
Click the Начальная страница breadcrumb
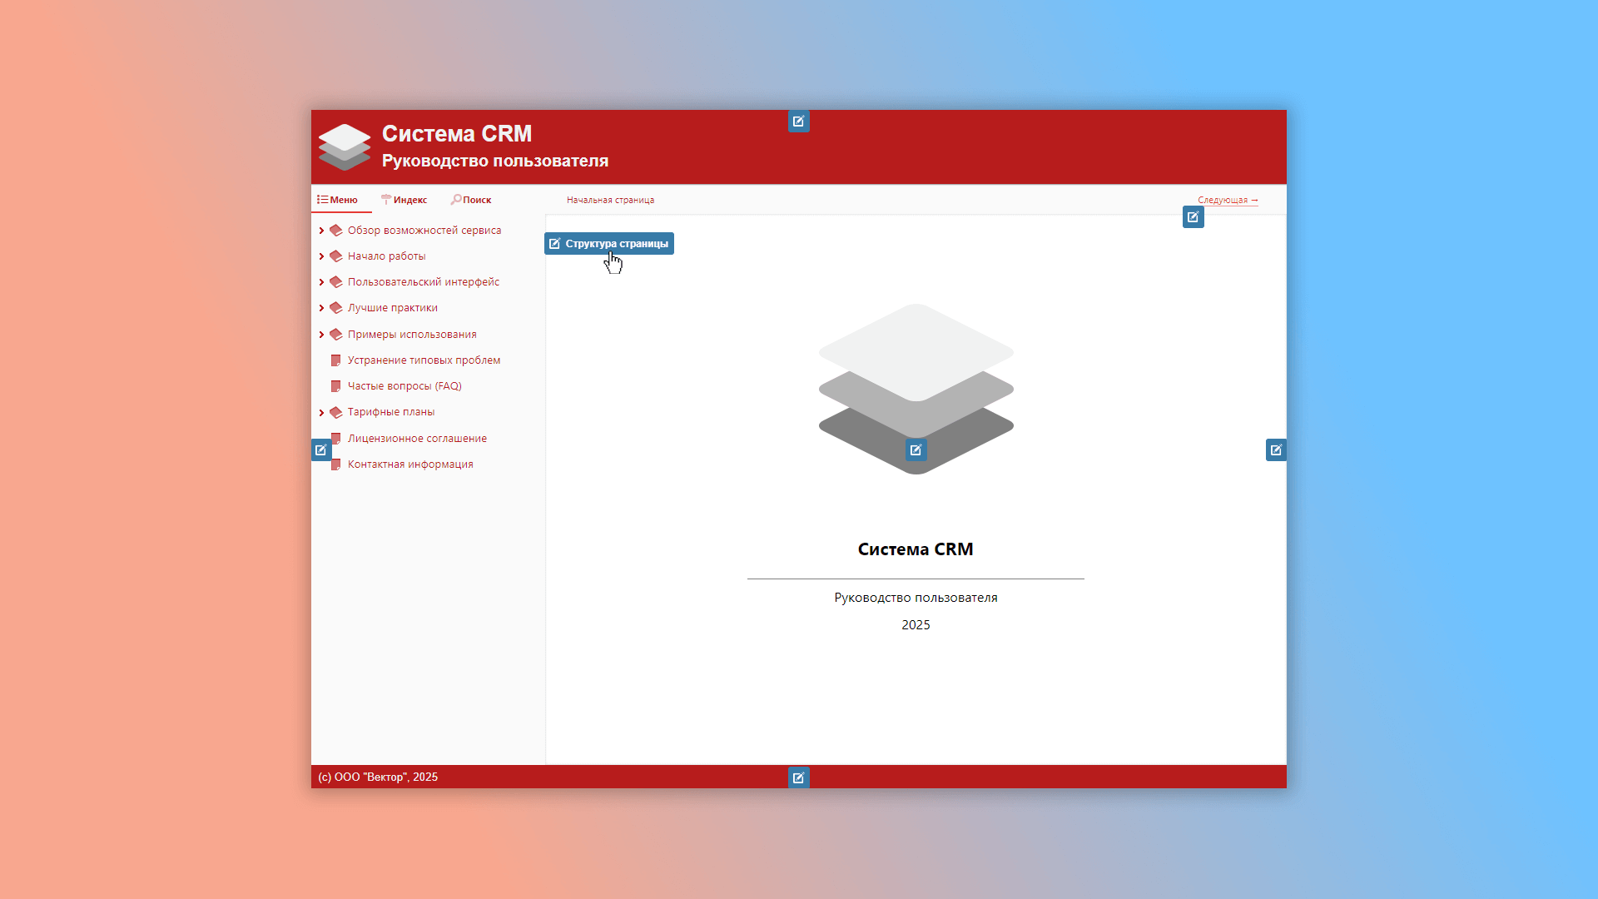(610, 200)
